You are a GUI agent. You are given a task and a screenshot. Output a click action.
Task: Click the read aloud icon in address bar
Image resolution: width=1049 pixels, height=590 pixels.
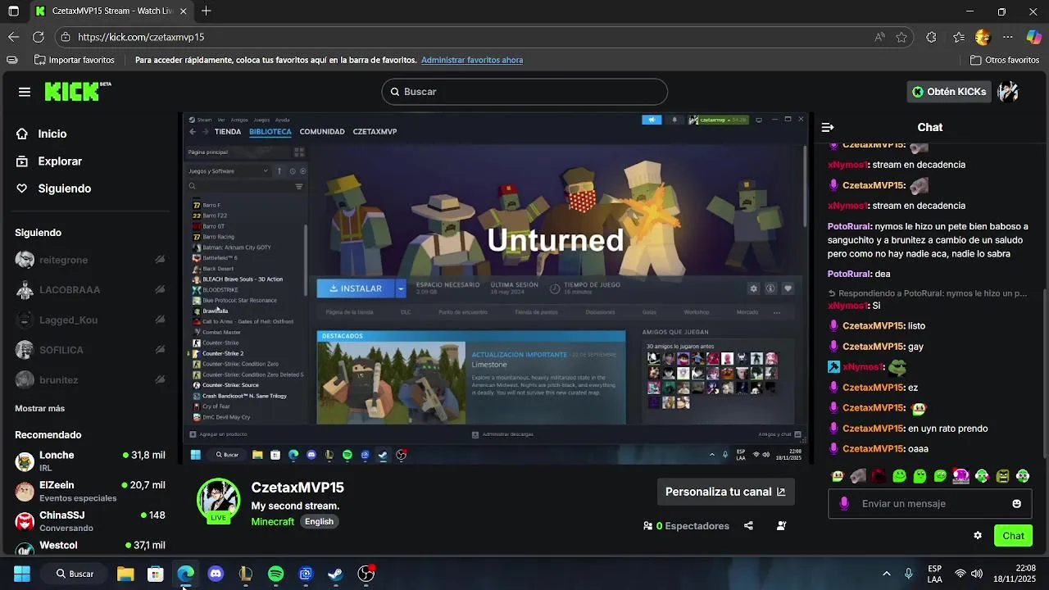tap(879, 37)
